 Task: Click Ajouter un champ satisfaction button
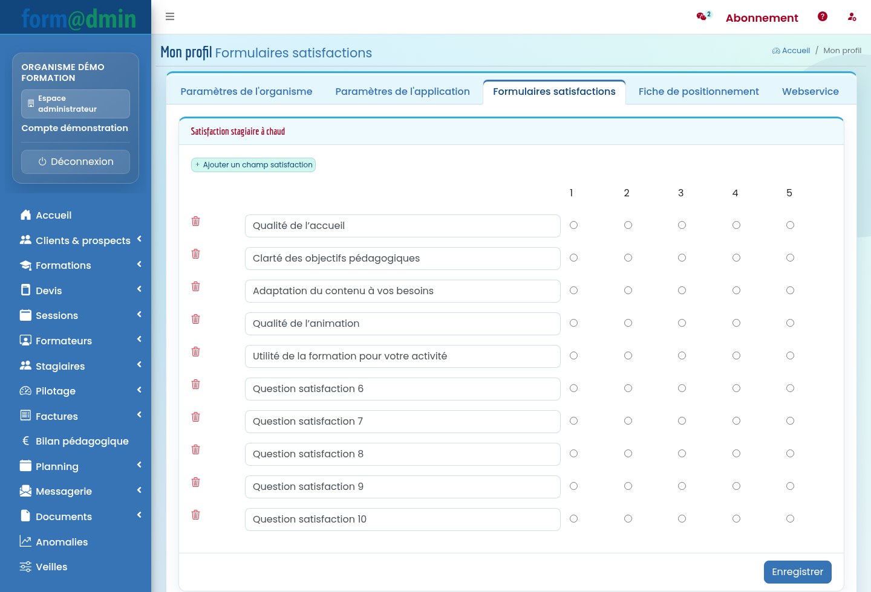(253, 165)
